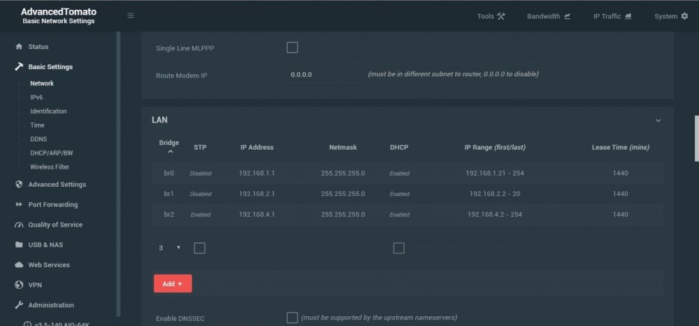Image resolution: width=699 pixels, height=326 pixels.
Task: Click the Administration wrench icon
Action: coord(19,305)
